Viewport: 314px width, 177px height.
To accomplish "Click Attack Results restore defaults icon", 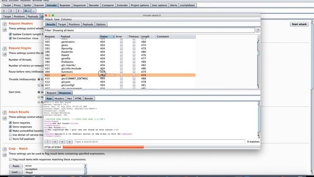I will [x=4, y=118].
